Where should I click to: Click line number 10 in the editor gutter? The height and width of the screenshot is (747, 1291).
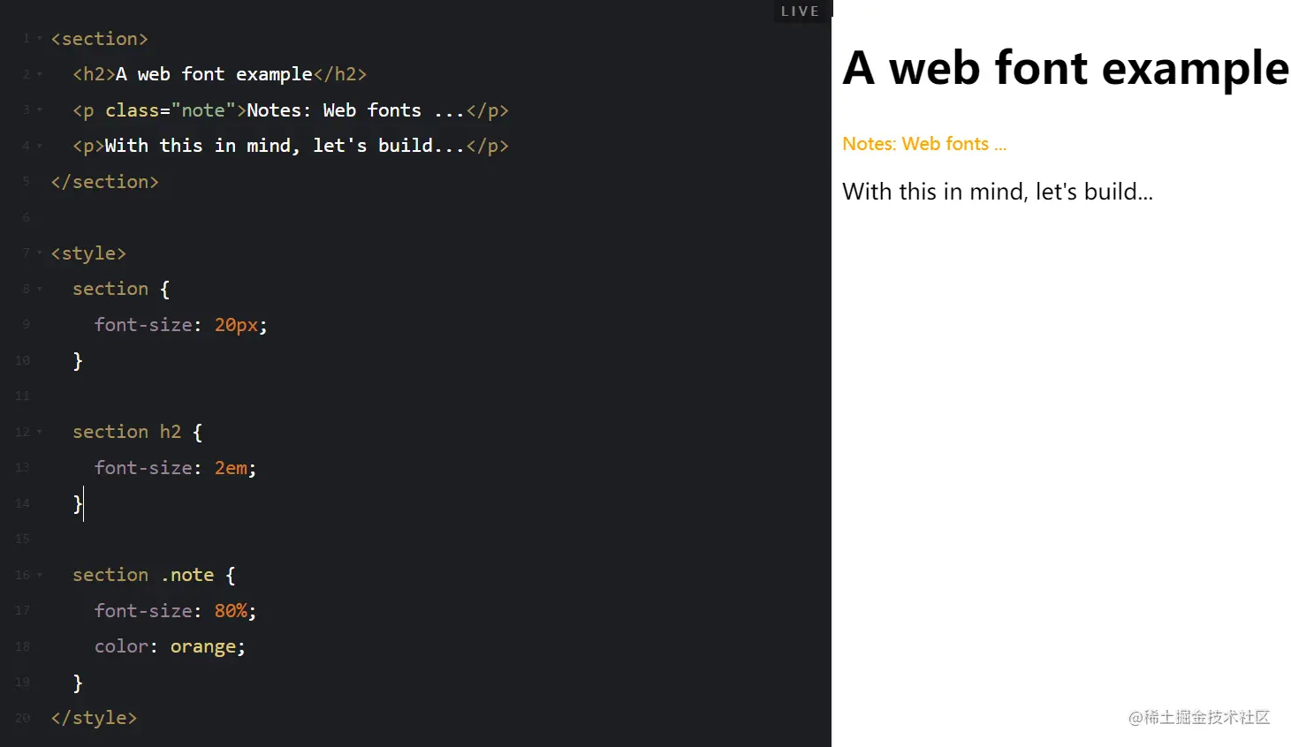[x=22, y=360]
